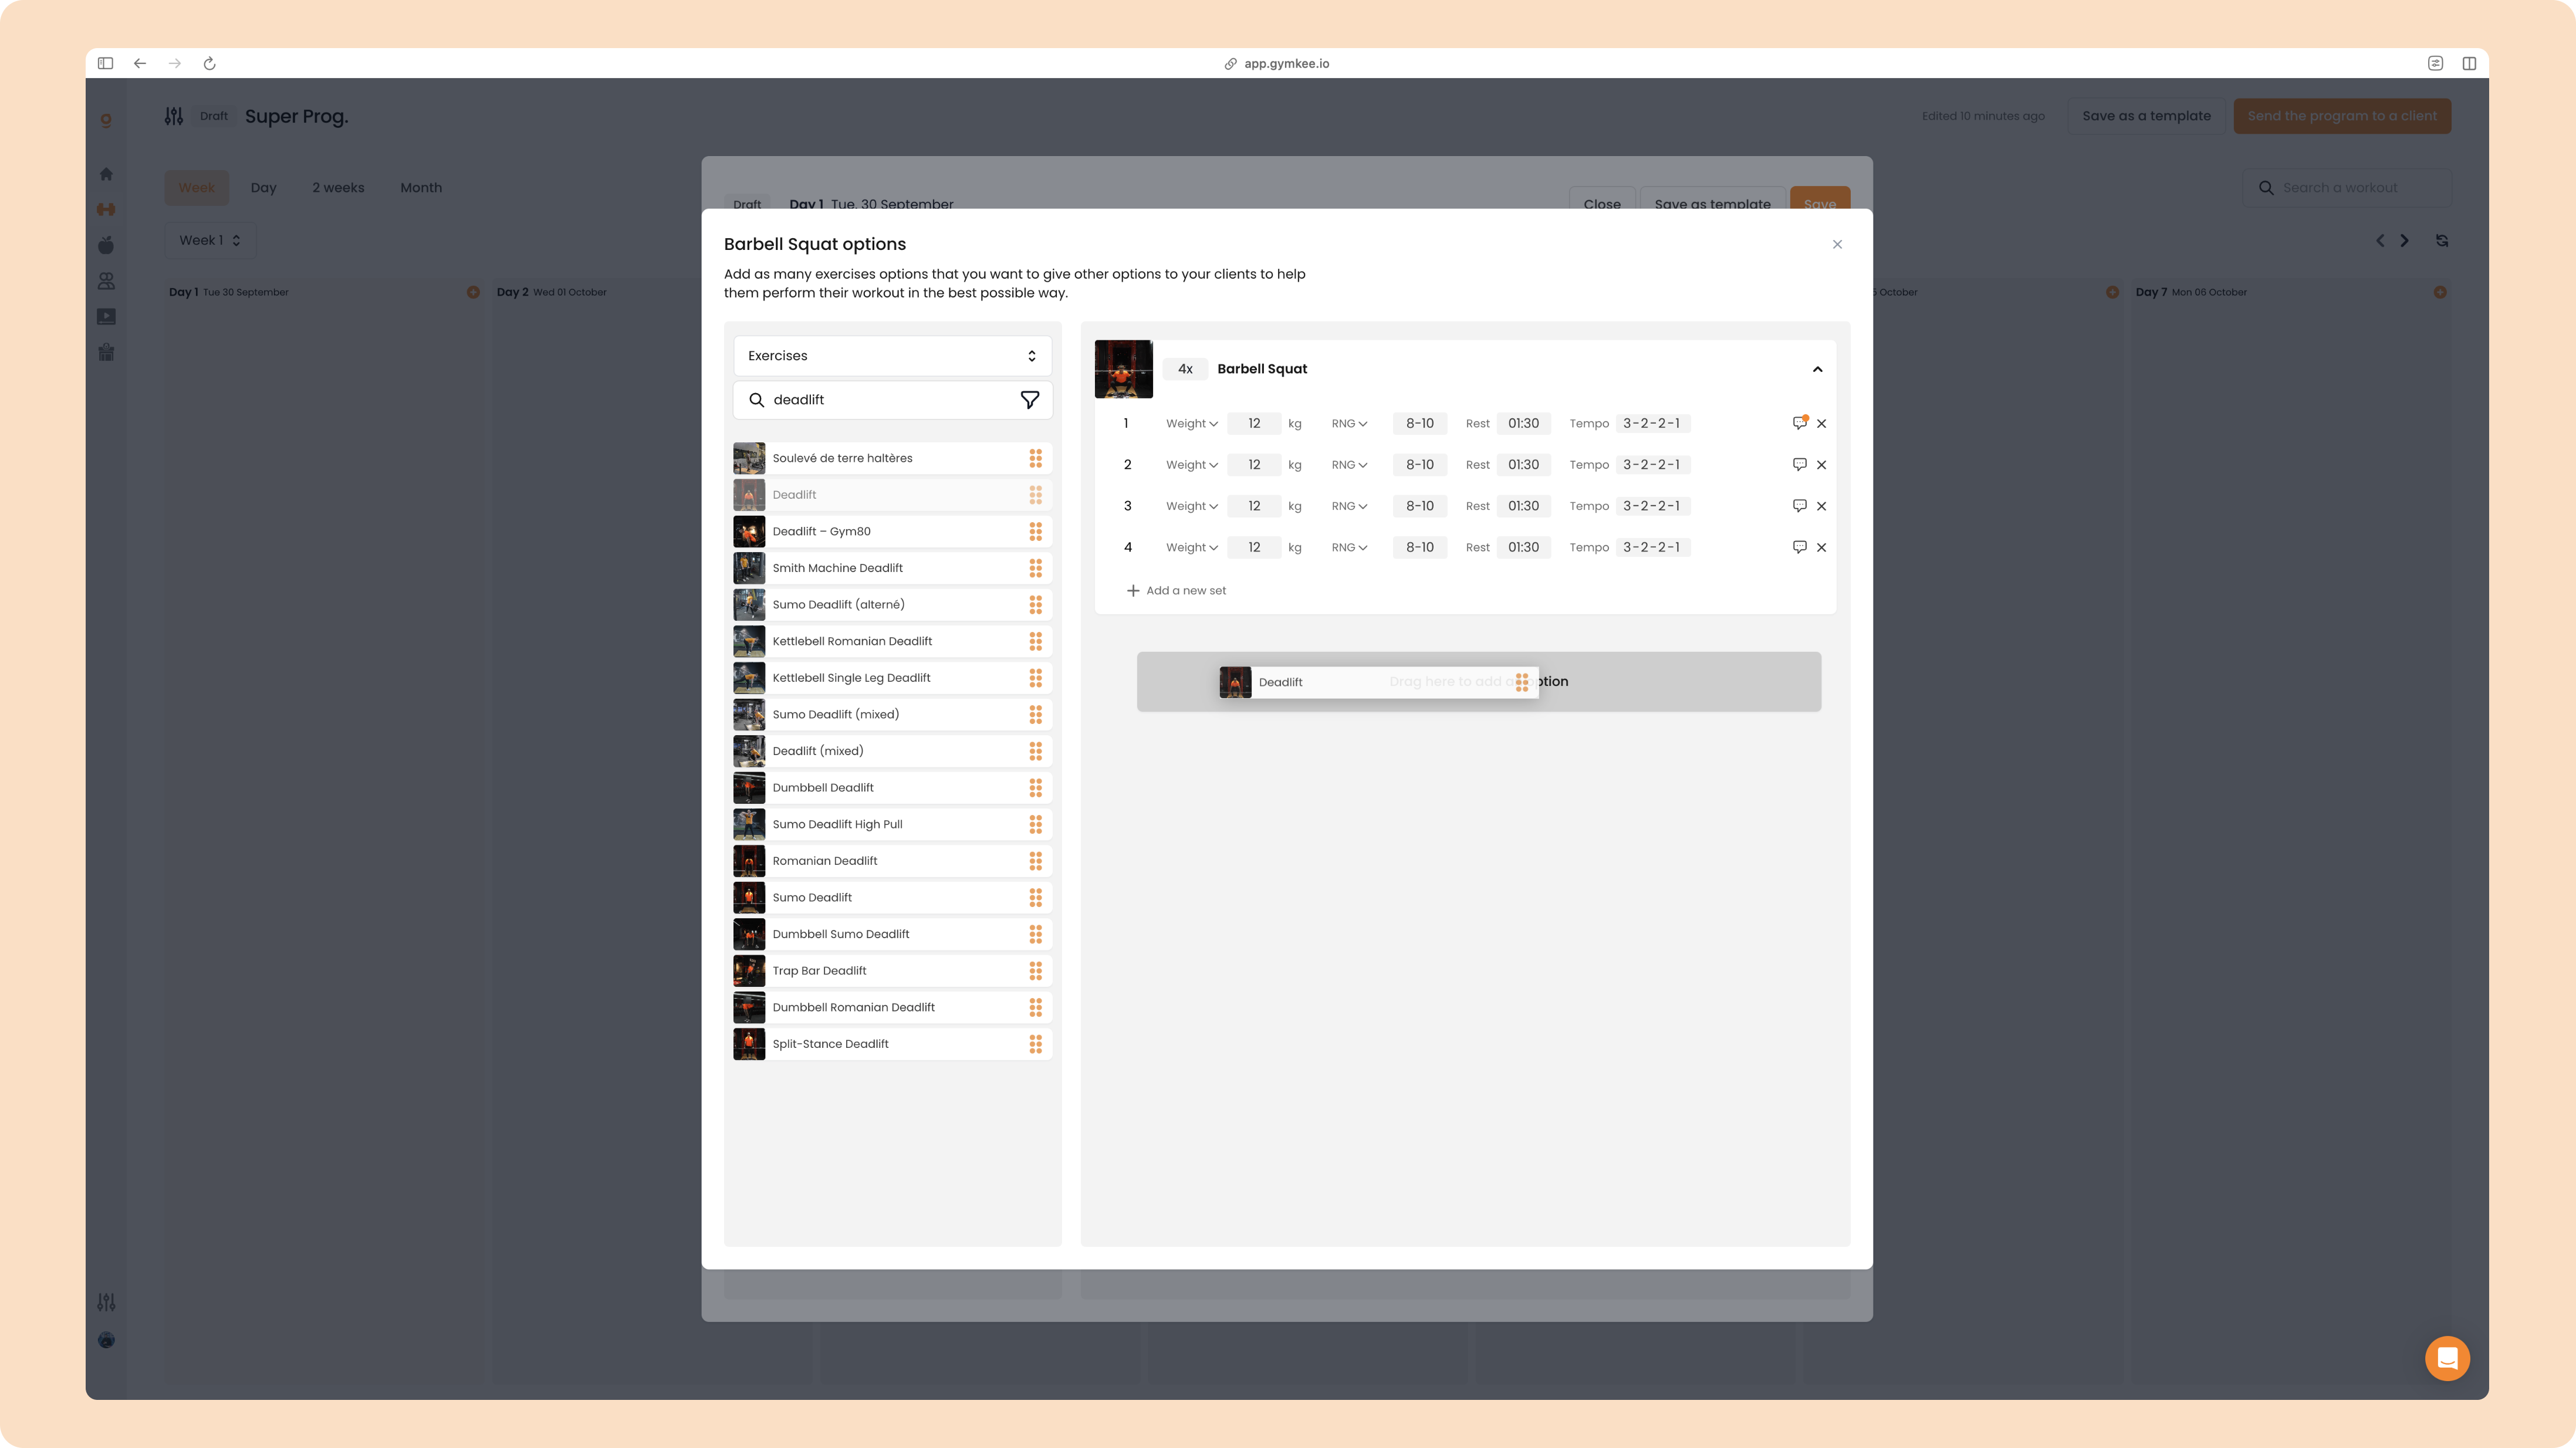Open the Weight dropdown for set 1
This screenshot has height=1448, width=2576.
pos(1191,424)
